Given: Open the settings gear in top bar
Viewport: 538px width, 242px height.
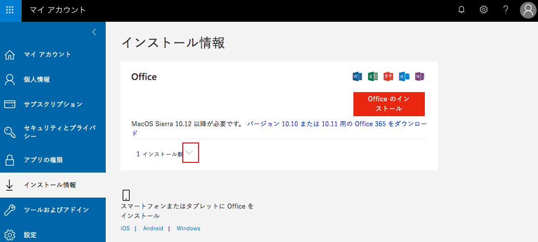Looking at the screenshot, I should [483, 10].
